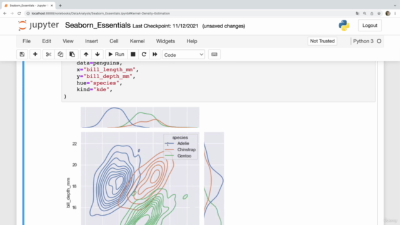
Task: Move selected cell up arrow
Action: (86, 54)
